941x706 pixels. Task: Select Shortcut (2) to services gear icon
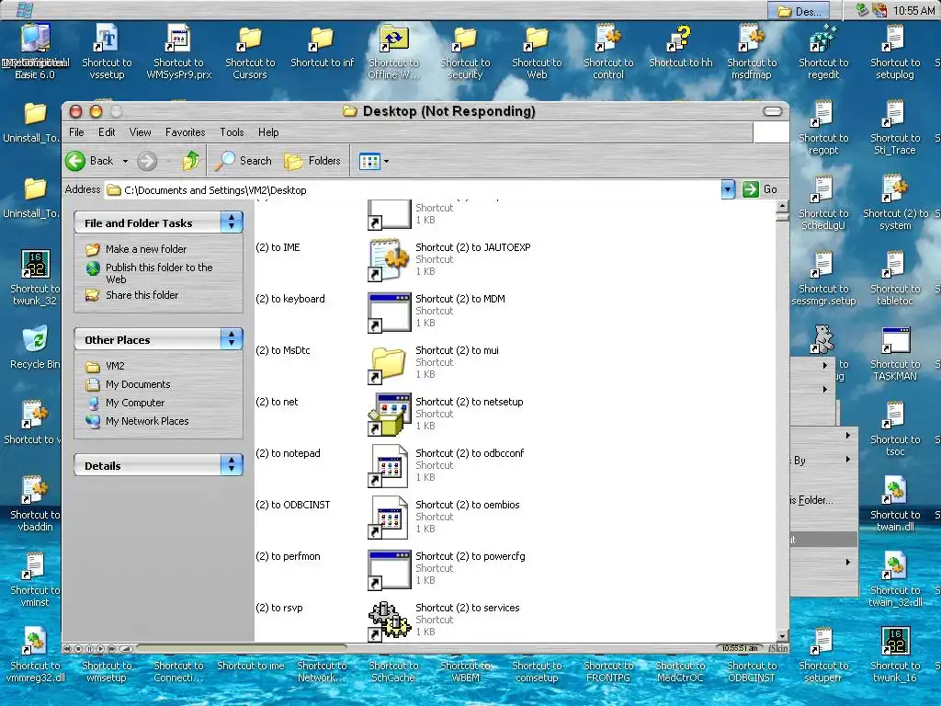click(x=389, y=621)
